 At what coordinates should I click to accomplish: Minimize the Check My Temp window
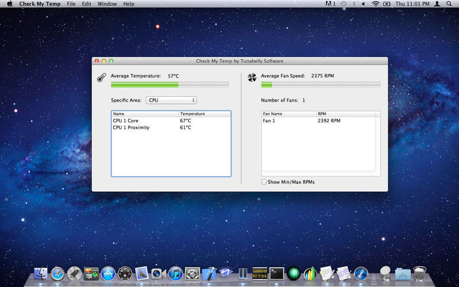click(x=104, y=61)
